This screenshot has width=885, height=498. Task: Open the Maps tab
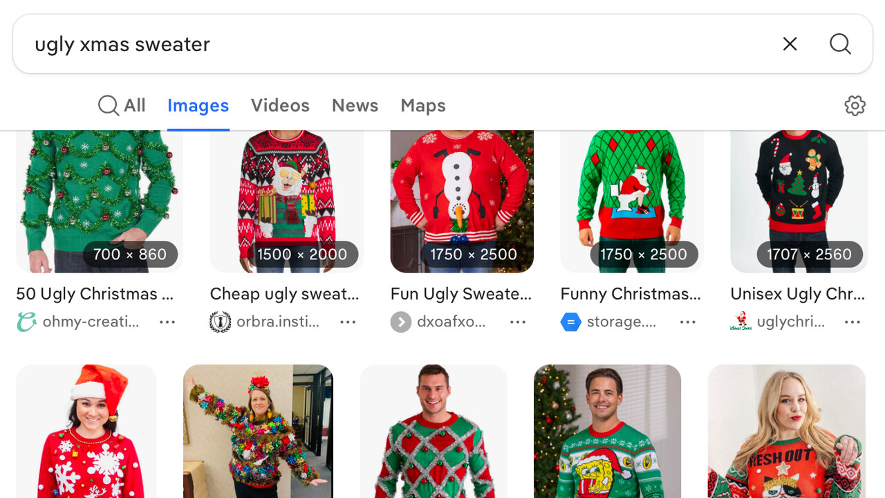pyautogui.click(x=422, y=106)
